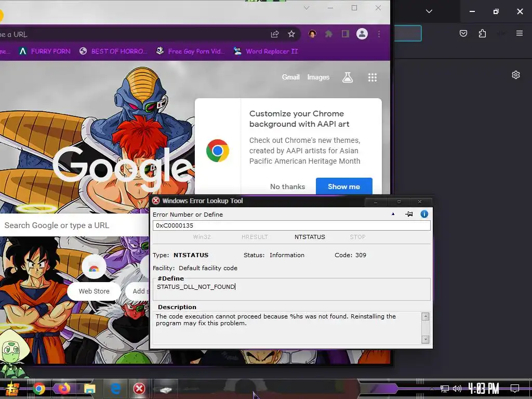532x399 pixels.
Task: Bookmark this page with the star icon
Action: pyautogui.click(x=291, y=34)
